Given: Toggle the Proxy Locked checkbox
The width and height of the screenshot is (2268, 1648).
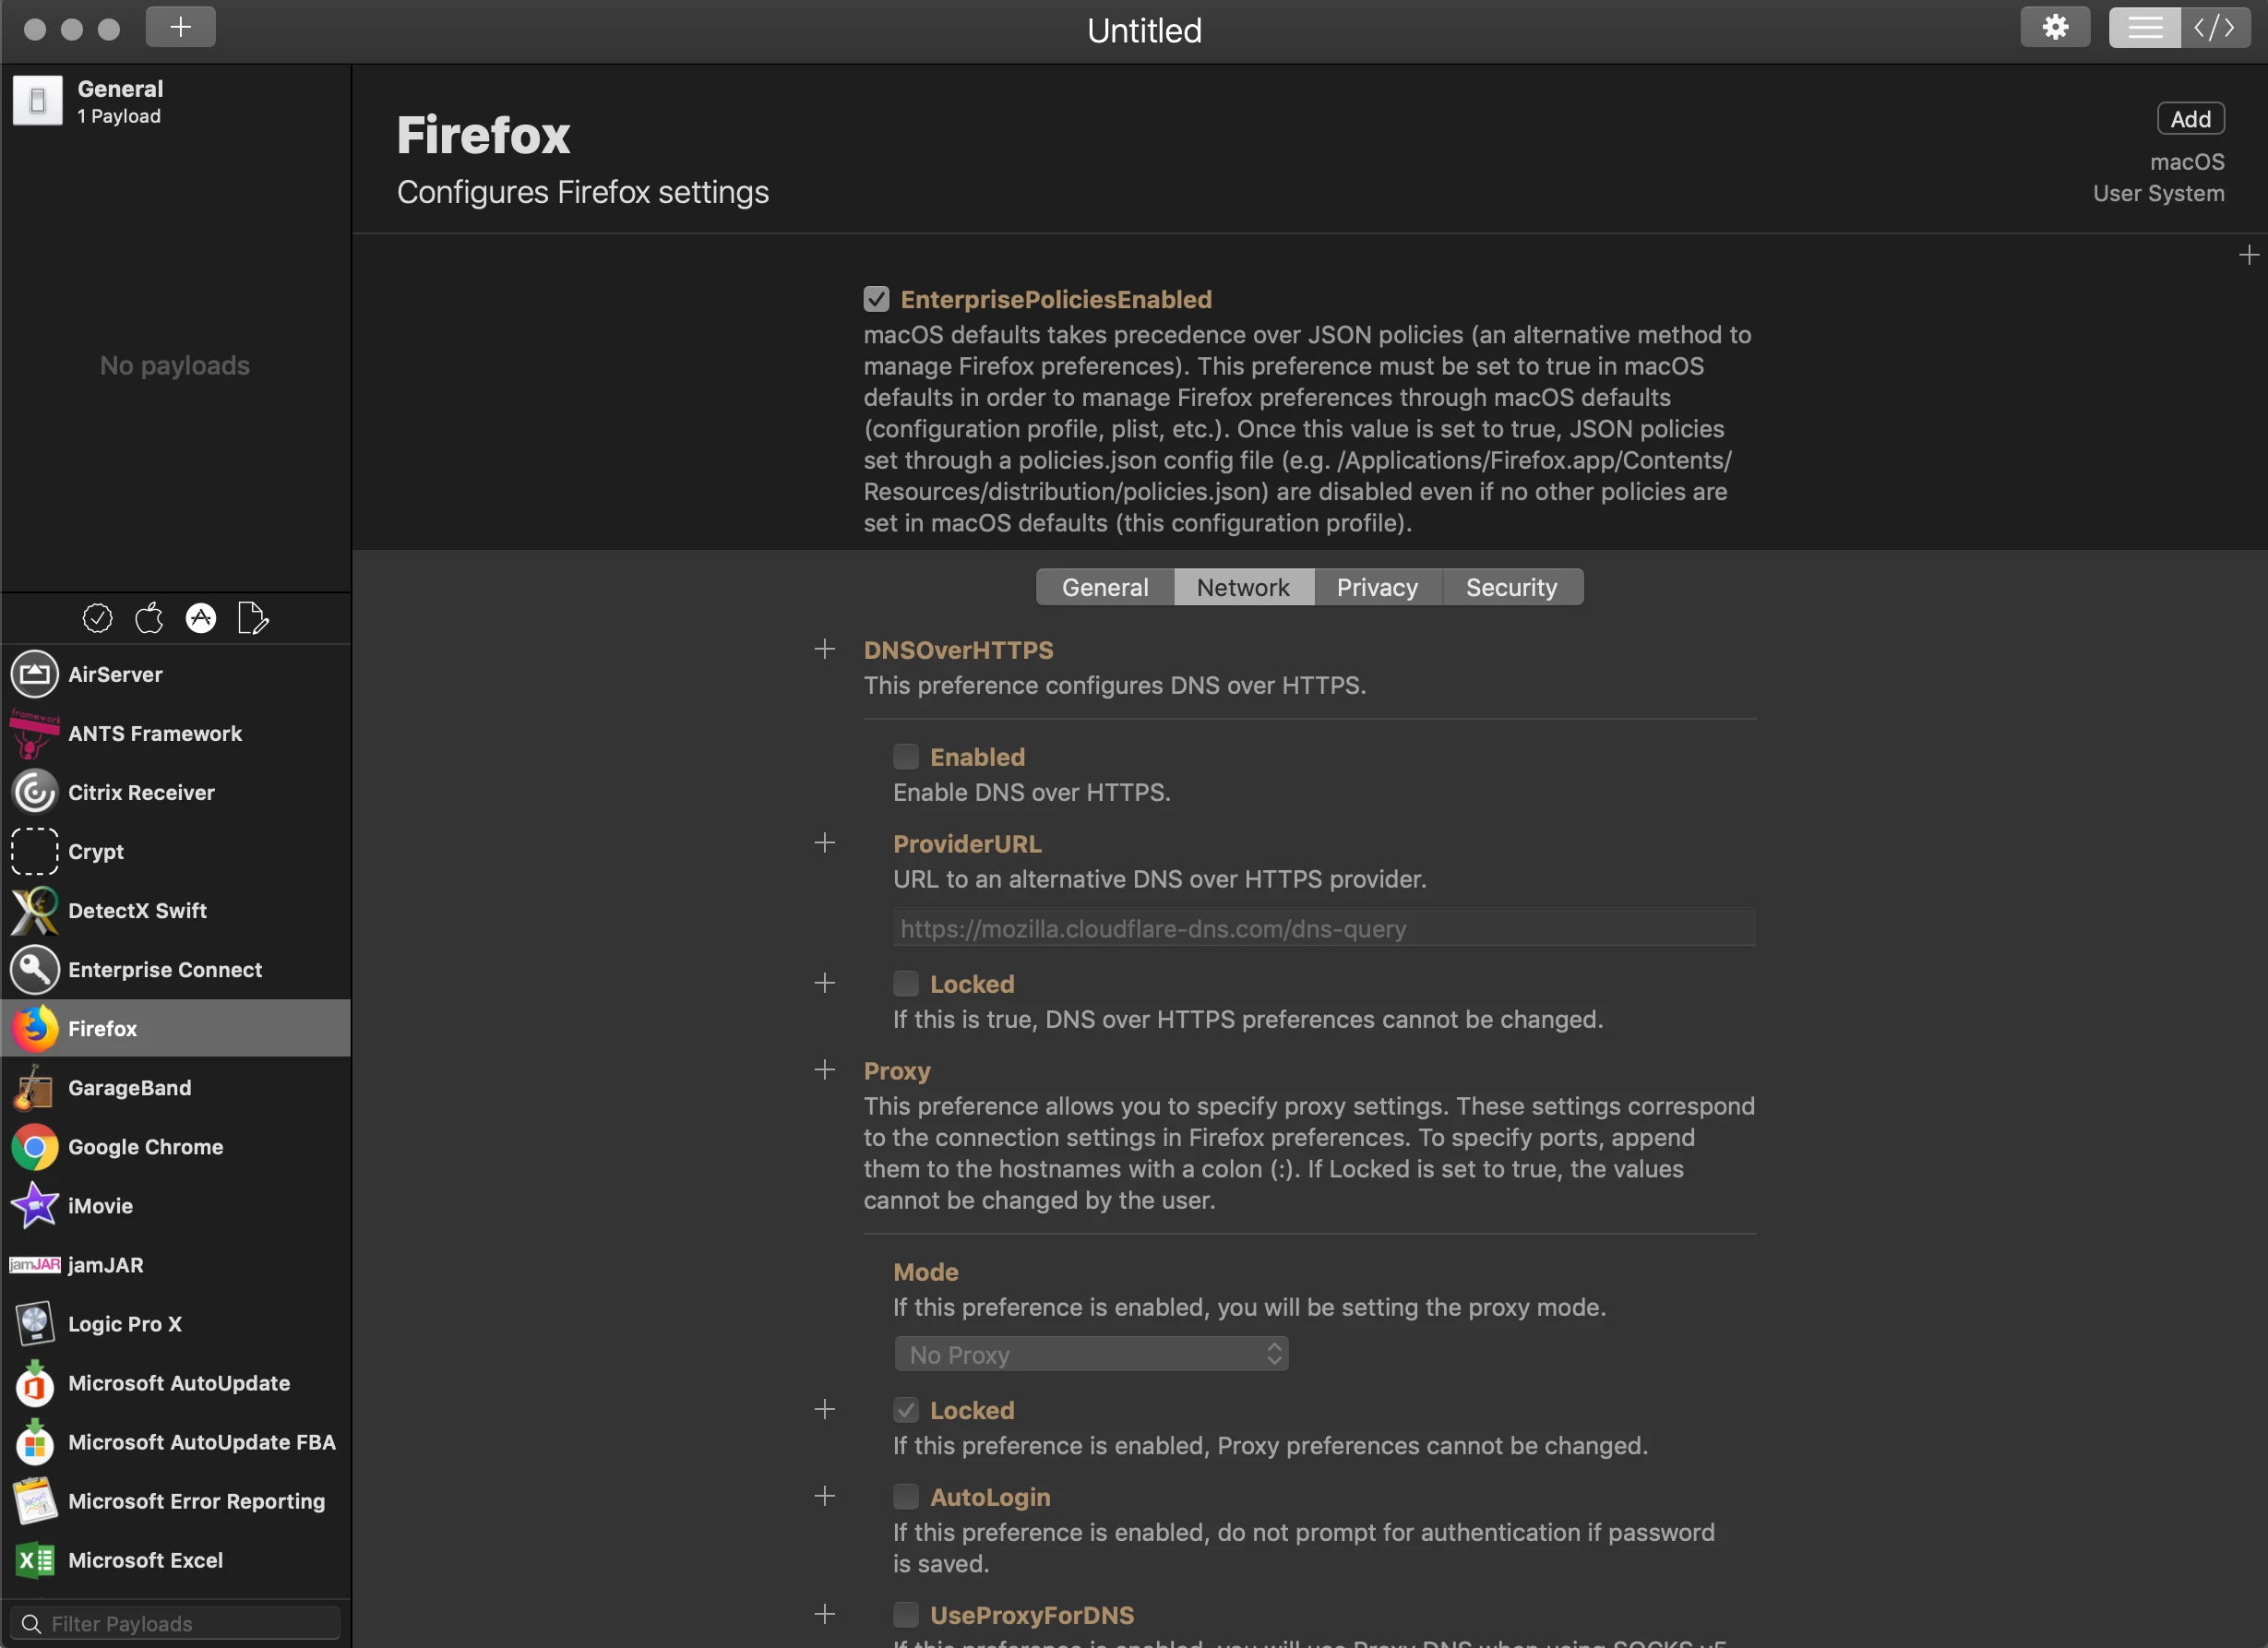Looking at the screenshot, I should point(905,1410).
